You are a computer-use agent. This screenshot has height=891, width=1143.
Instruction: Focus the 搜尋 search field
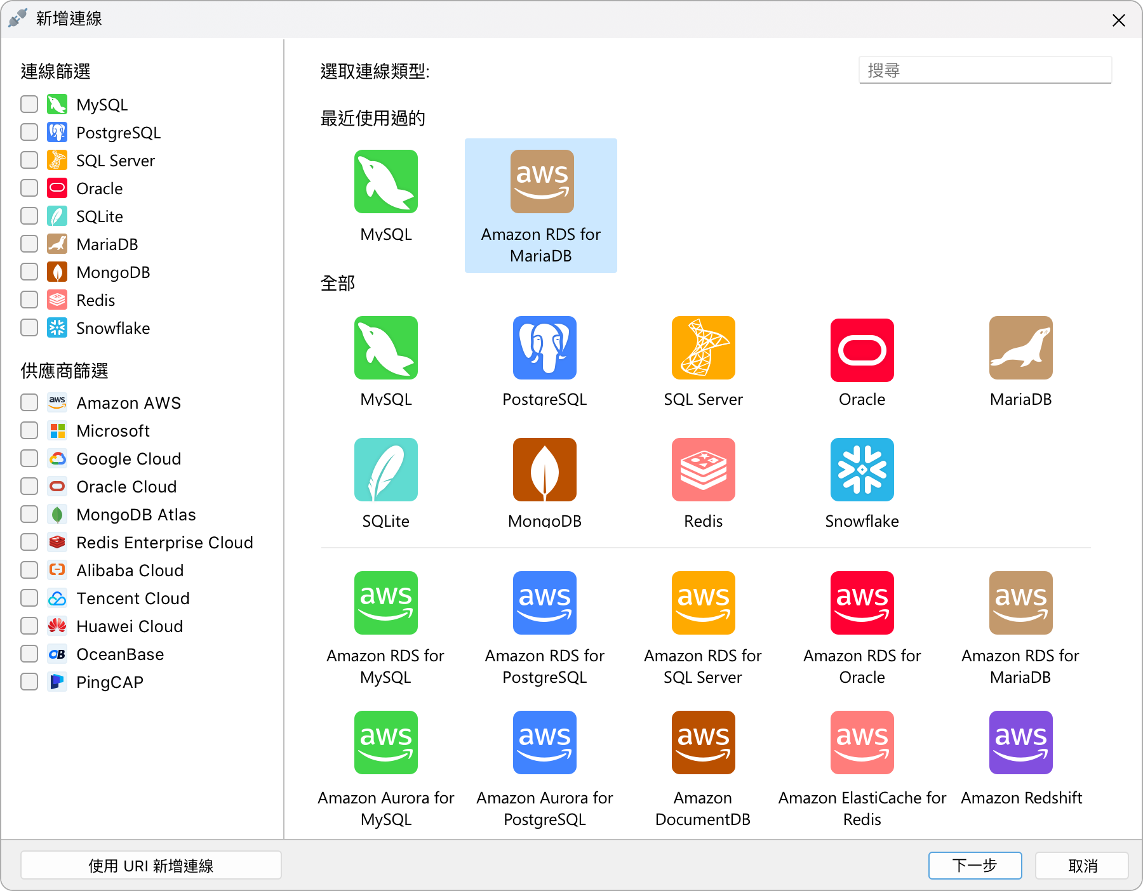pyautogui.click(x=986, y=70)
